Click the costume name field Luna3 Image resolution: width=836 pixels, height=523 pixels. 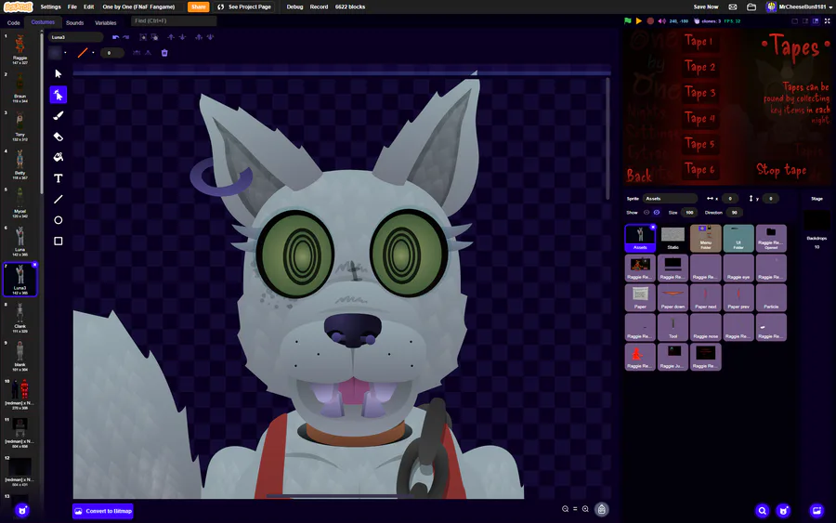click(76, 37)
